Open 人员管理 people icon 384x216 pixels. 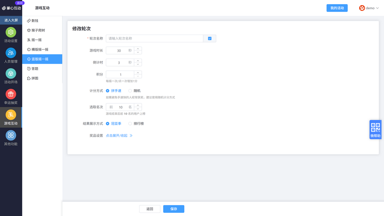[x=11, y=53]
